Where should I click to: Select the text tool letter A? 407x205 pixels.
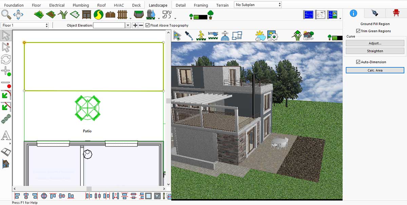6,136
